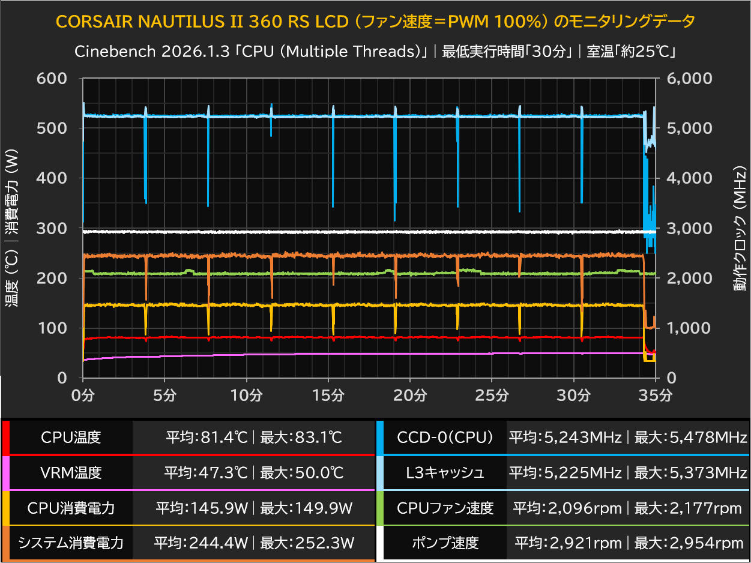Click the white ポンプ速度 legend color bar
The image size is (751, 563).
pyautogui.click(x=381, y=543)
